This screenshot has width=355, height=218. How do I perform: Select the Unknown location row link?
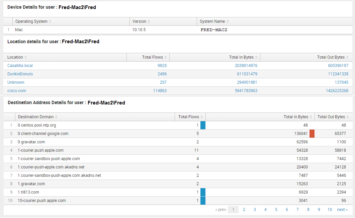tap(16, 82)
